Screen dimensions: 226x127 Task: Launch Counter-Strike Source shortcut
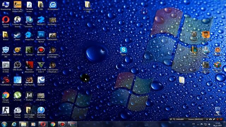[17, 22]
